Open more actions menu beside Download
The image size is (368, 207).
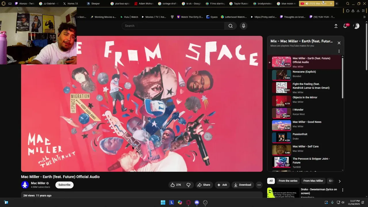coord(259,185)
